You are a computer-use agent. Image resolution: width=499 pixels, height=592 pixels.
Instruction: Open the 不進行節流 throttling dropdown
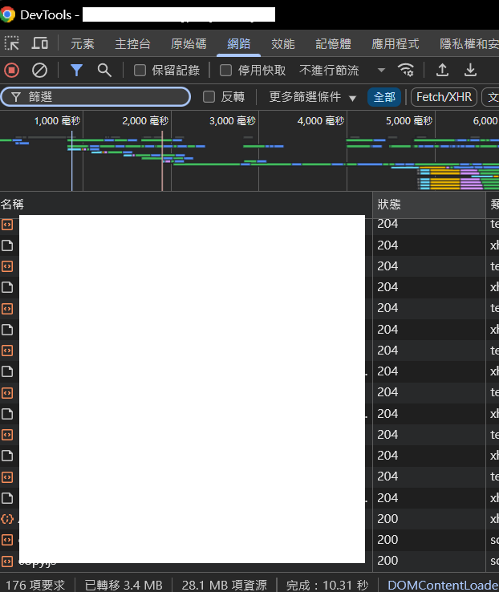click(x=342, y=71)
